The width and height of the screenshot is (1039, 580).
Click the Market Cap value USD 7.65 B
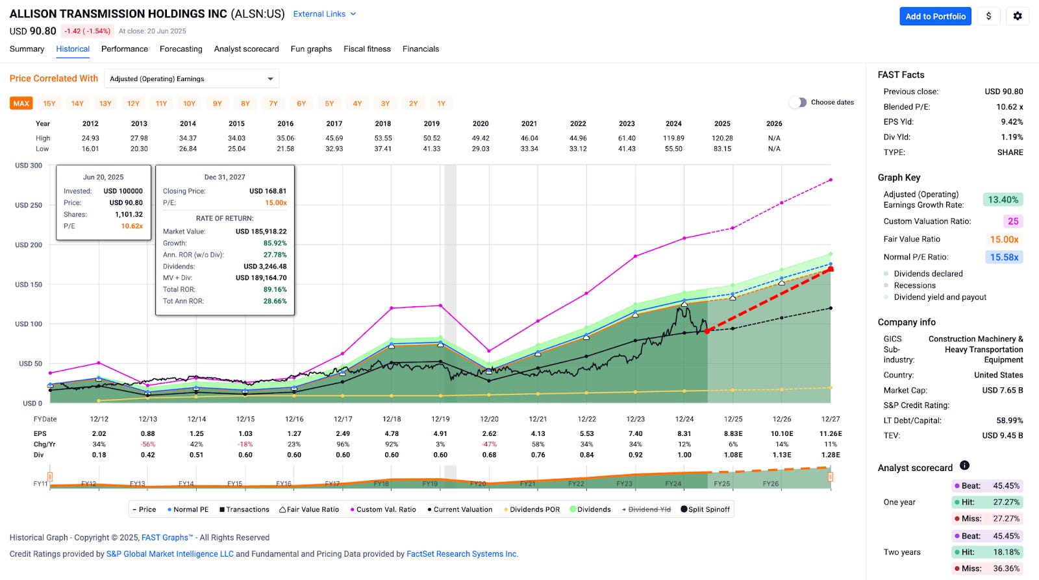click(x=1002, y=390)
